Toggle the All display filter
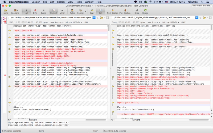Viewport: 213px width, 133px height. click(x=26, y=11)
